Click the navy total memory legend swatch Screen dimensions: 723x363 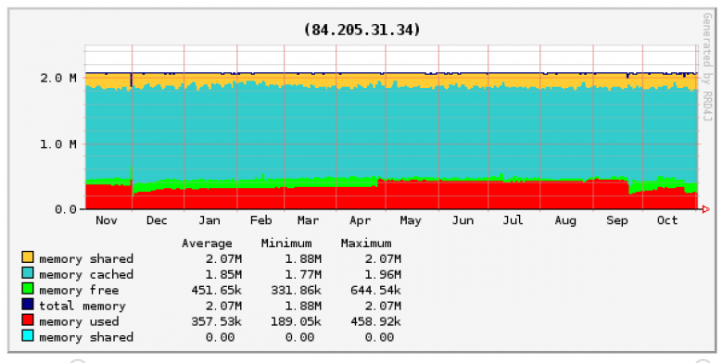(28, 304)
